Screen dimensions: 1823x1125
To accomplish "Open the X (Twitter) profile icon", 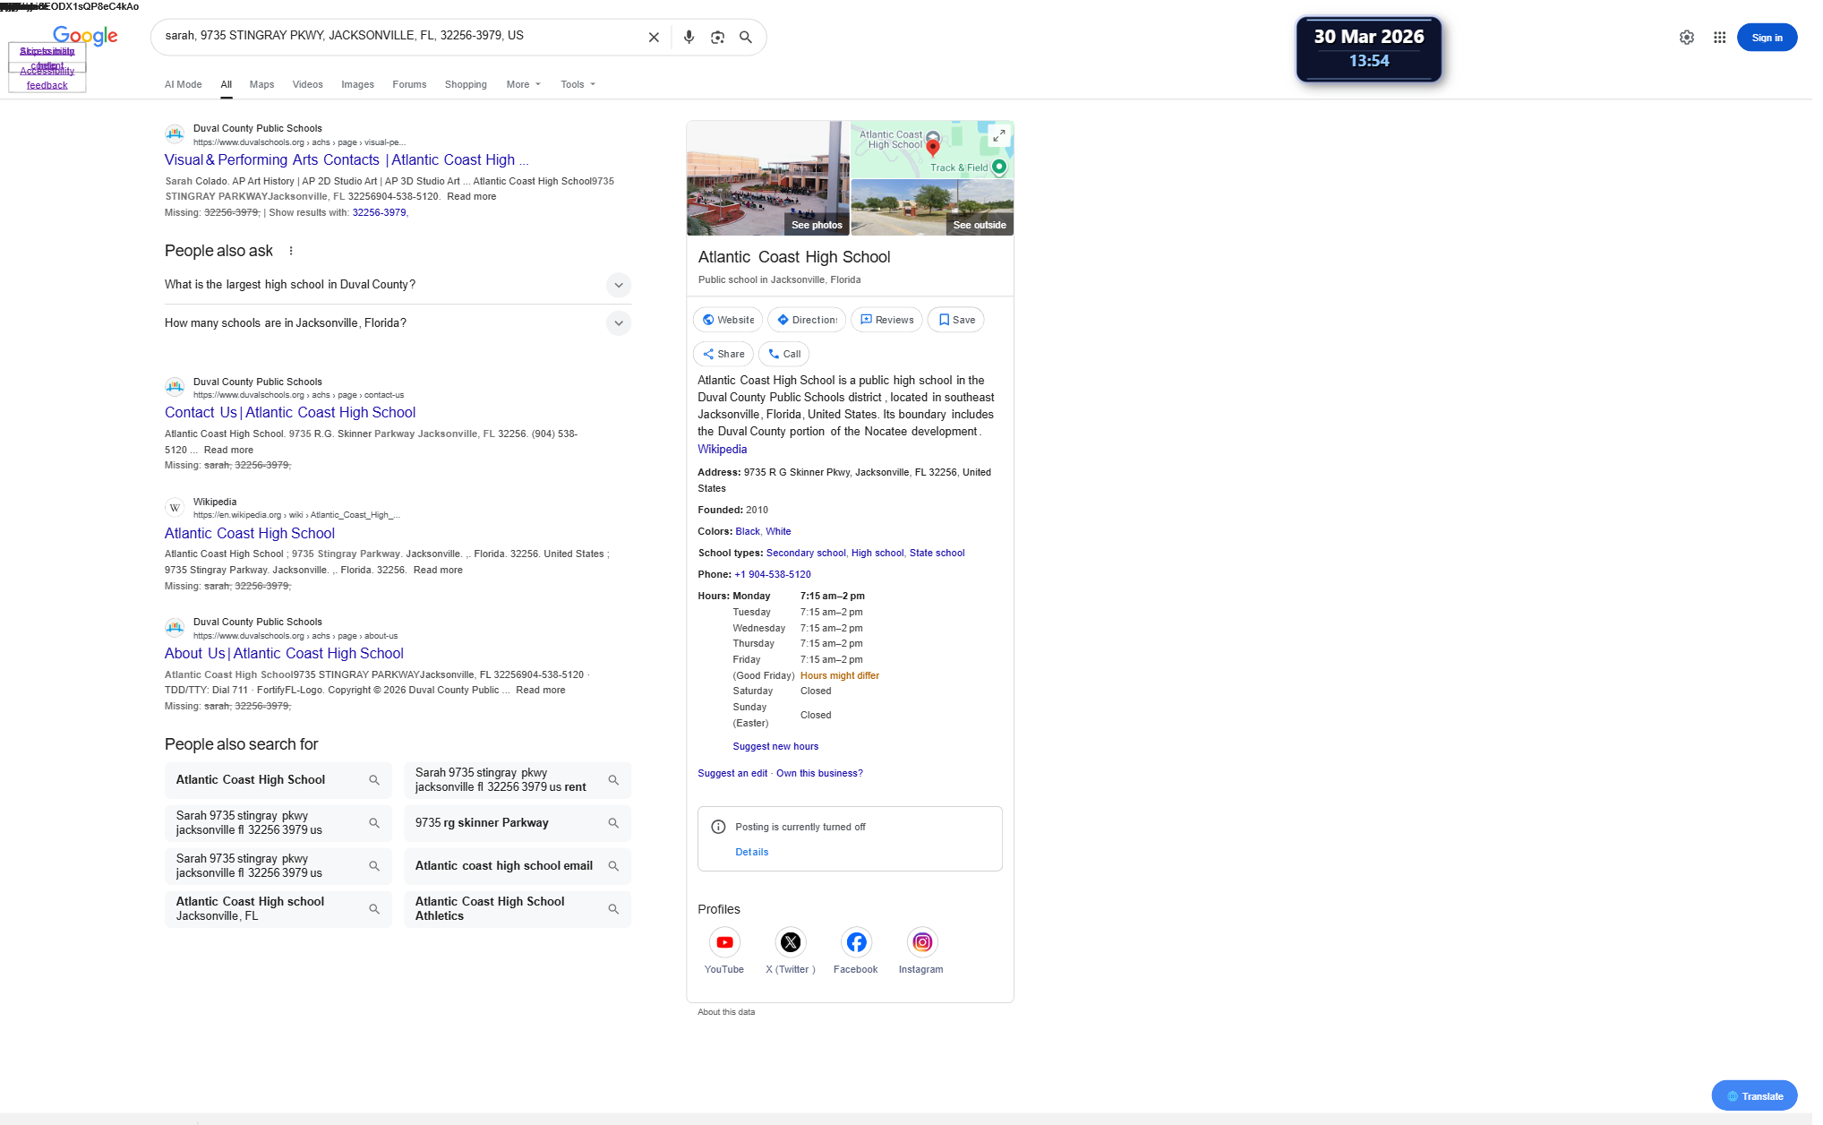I will [x=791, y=942].
